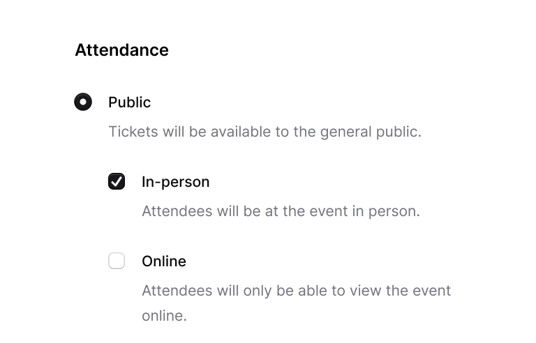Click the black checkmark box beside In-person
Screen dimensions: 536x343
tap(117, 182)
